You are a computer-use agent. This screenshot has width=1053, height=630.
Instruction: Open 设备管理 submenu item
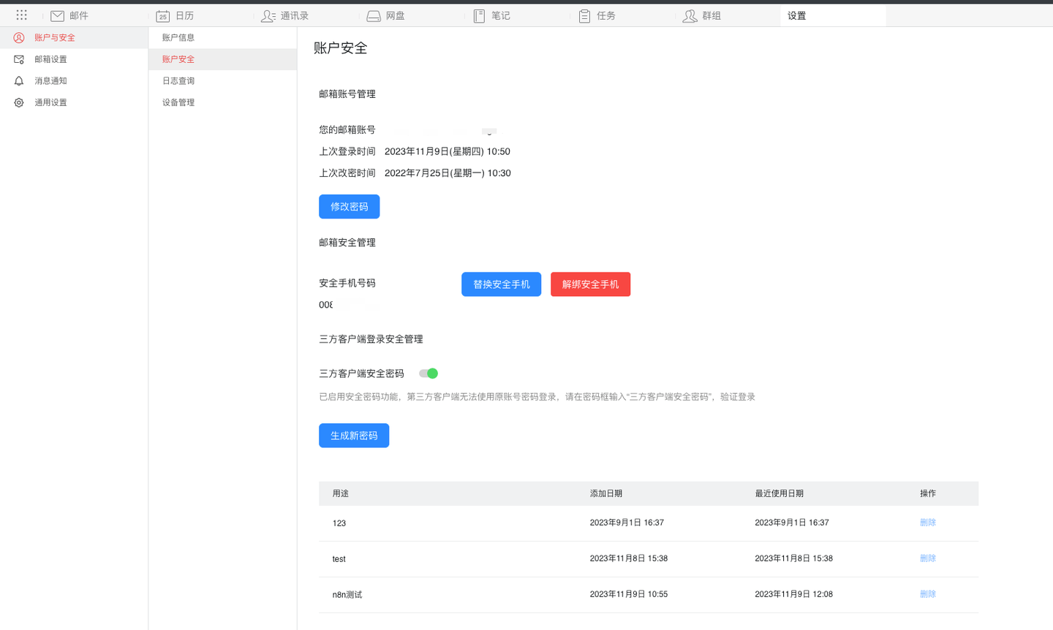[x=222, y=103]
